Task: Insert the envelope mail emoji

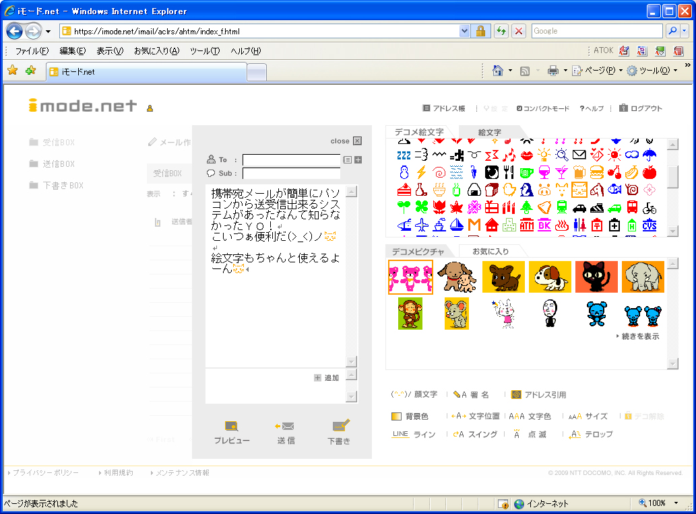Action: point(579,155)
